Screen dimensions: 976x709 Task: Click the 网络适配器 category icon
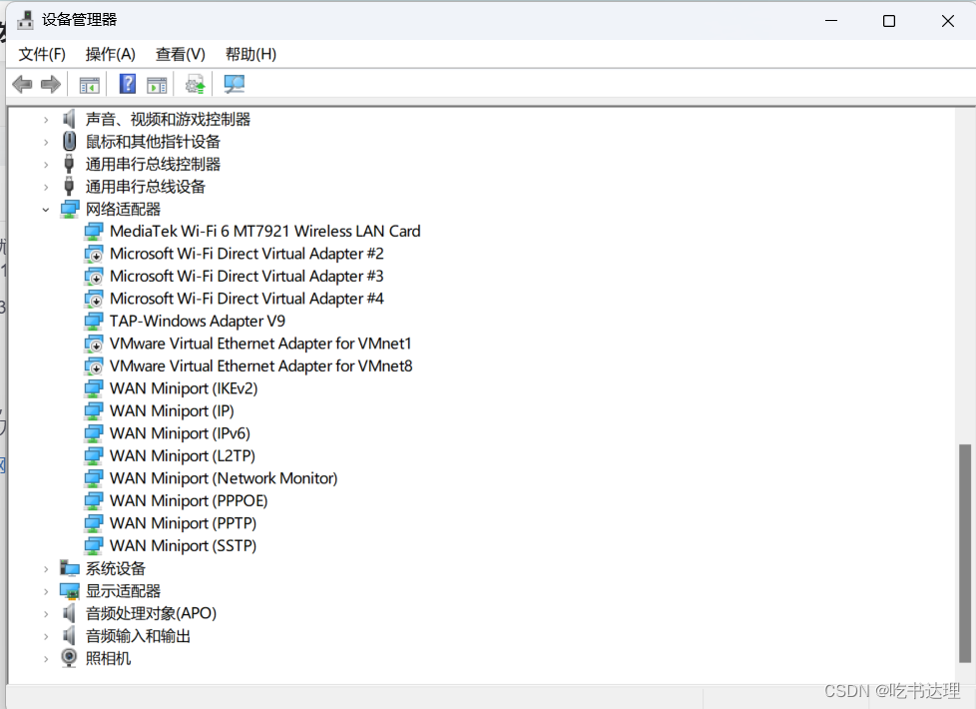[x=70, y=209]
